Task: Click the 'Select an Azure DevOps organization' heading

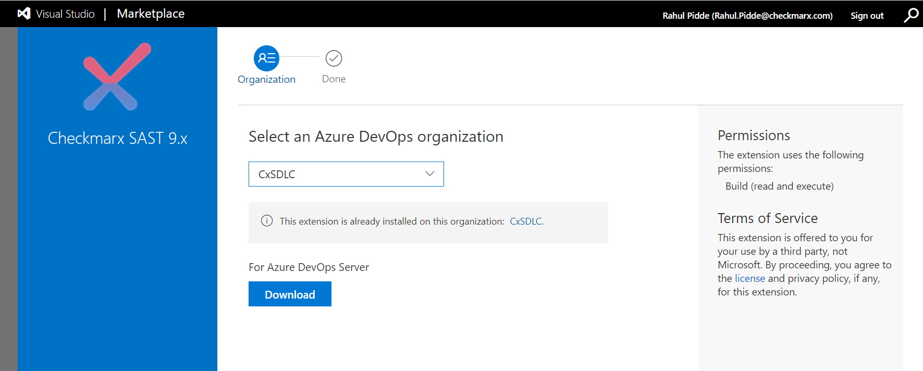Action: click(x=376, y=137)
